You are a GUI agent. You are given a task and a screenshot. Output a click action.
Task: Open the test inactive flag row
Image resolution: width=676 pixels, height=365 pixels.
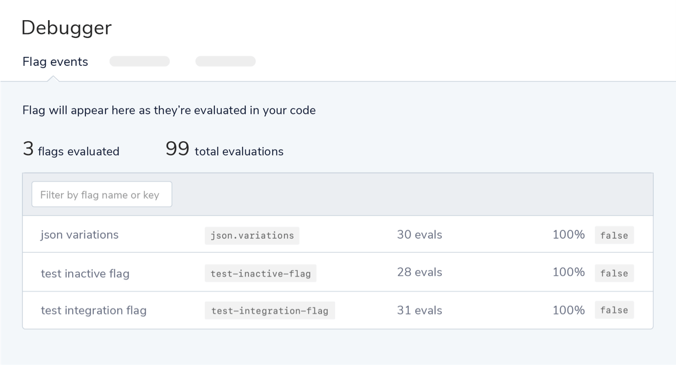point(85,273)
